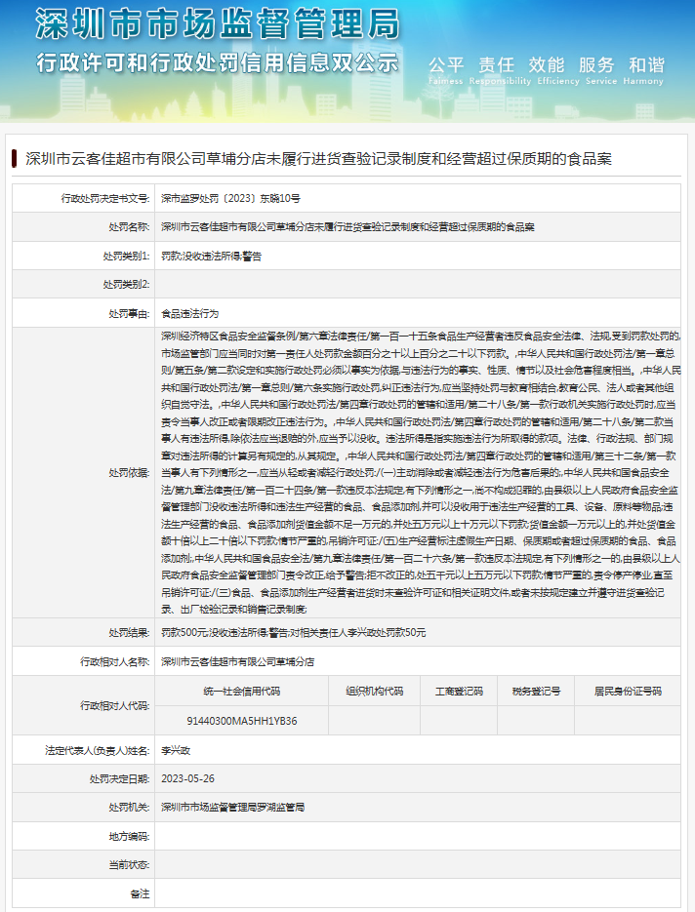Click the 处罚依据 label
Screen dimensions: 695x912
point(129,473)
